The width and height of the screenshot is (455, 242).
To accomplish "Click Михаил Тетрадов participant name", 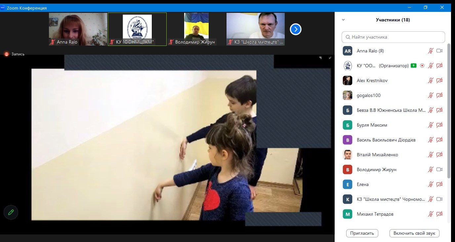I will click(375, 214).
